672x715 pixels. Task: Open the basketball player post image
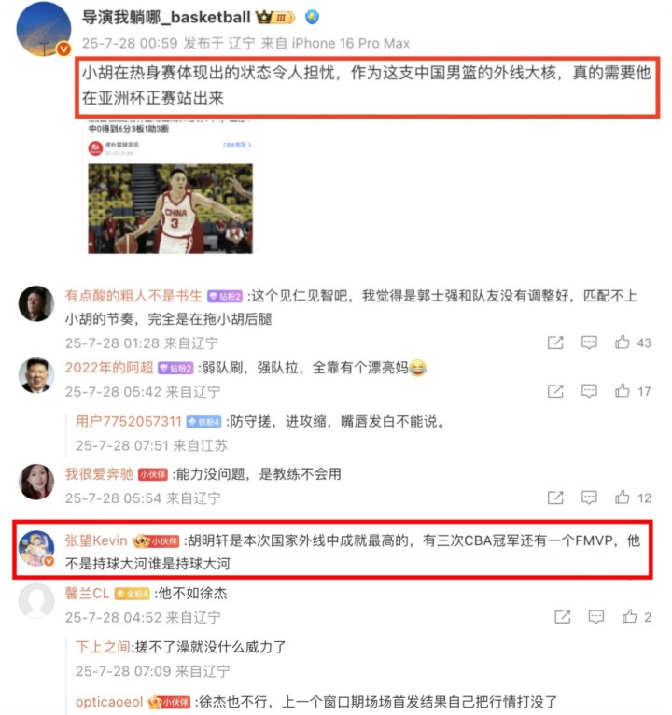tap(170, 208)
